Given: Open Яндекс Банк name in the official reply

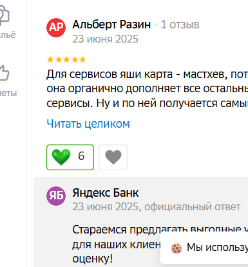Looking at the screenshot, I should (106, 193).
